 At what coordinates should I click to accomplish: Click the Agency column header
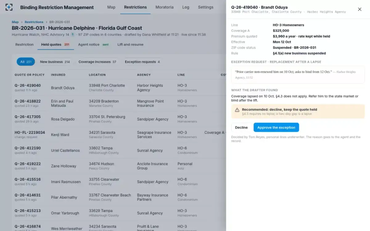(144, 75)
